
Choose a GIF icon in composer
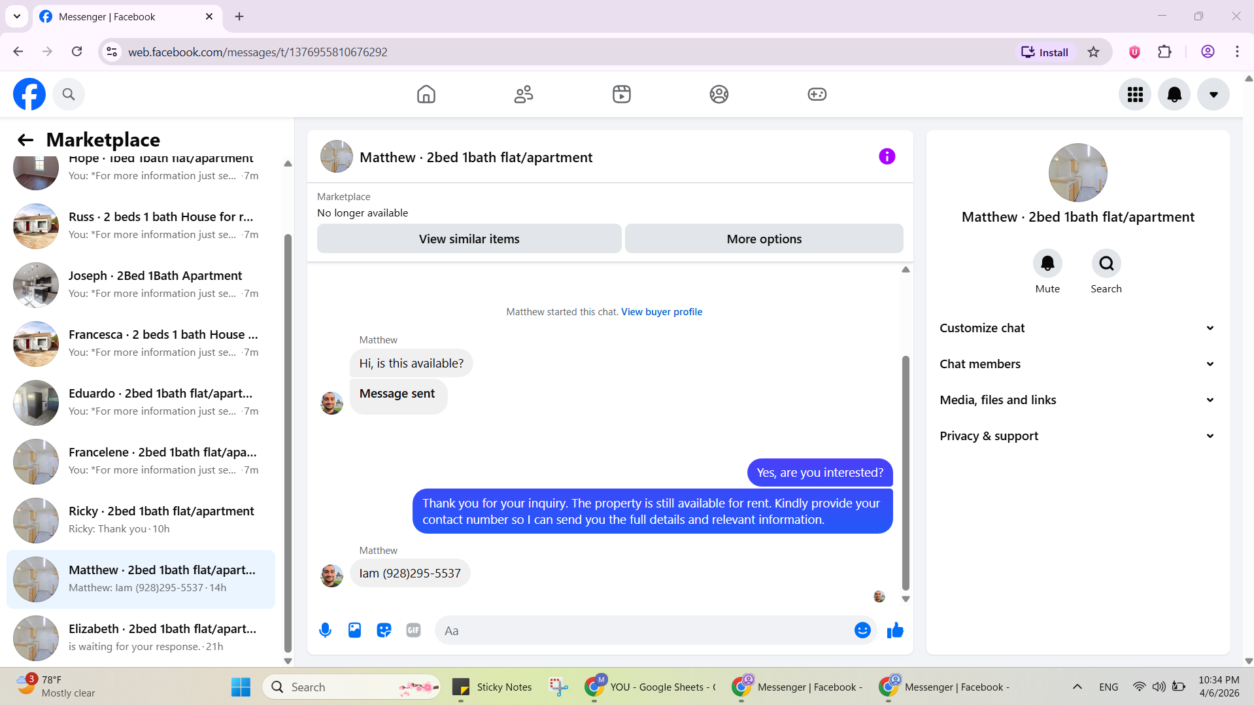pyautogui.click(x=413, y=630)
